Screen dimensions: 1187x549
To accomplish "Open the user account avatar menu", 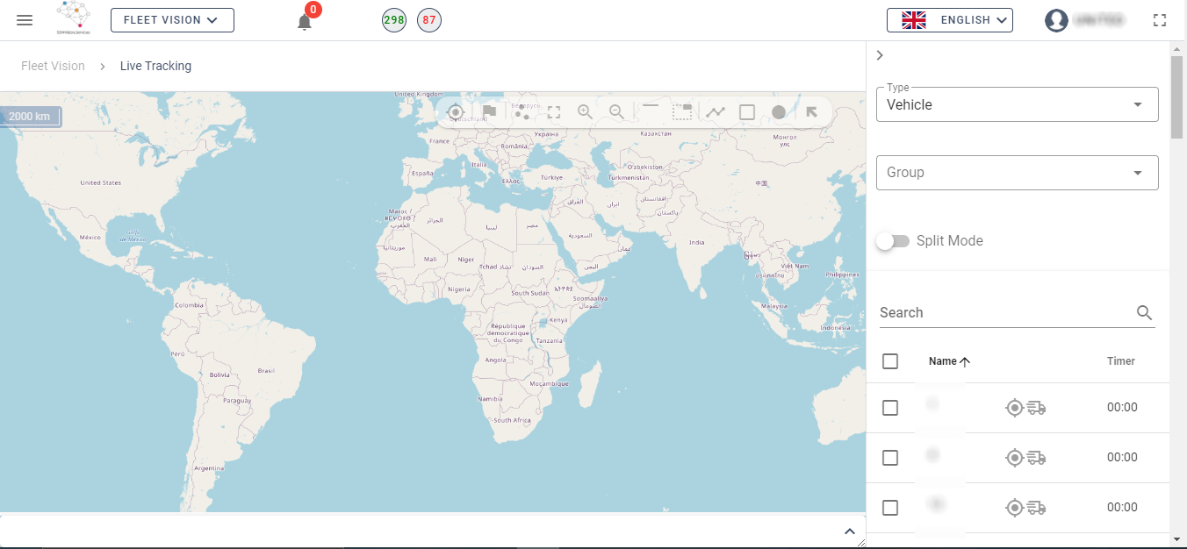I will (1056, 20).
